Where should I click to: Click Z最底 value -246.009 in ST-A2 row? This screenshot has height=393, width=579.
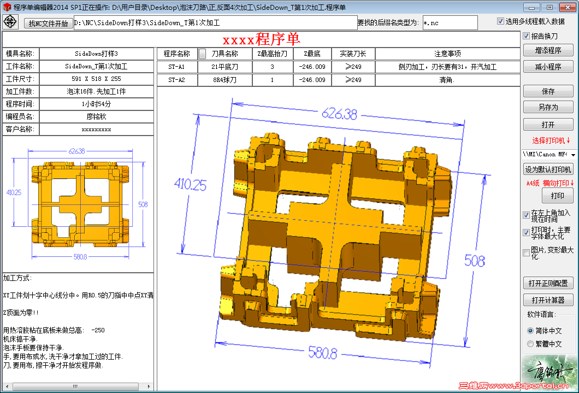312,80
